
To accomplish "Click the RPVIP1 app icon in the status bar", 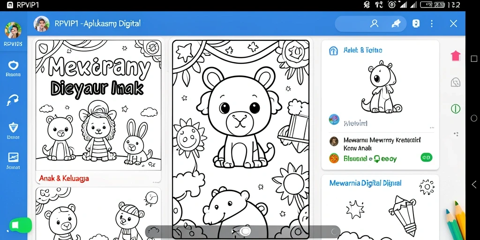I will point(10,5).
